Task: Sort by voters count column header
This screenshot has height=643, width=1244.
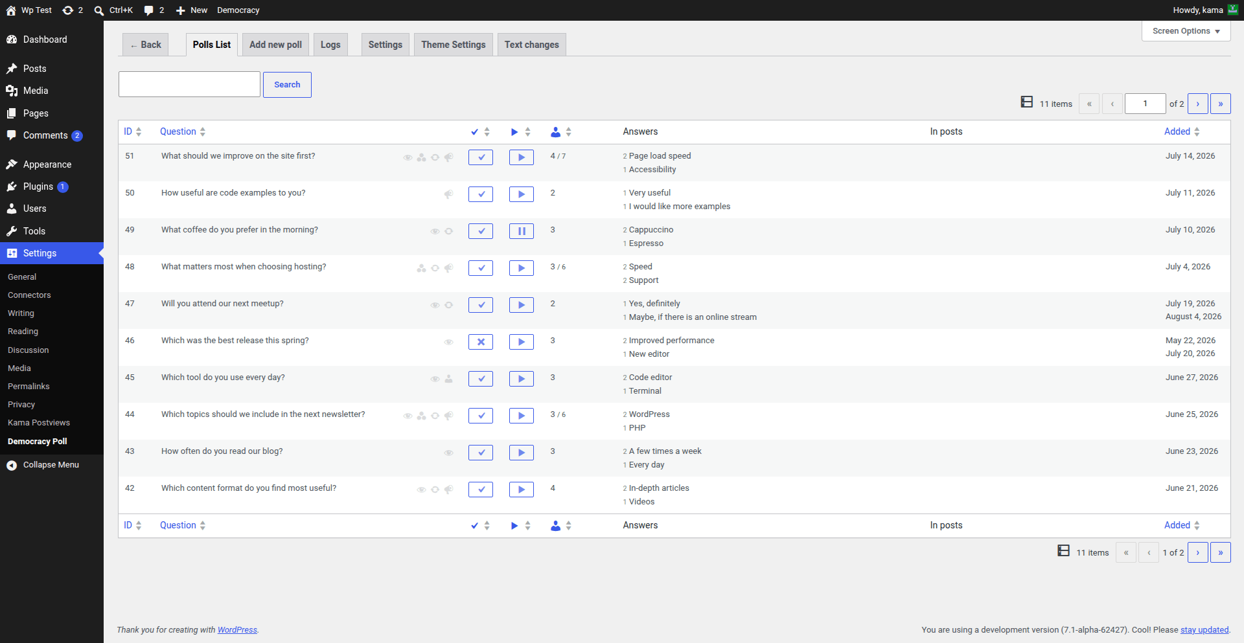Action: [561, 132]
